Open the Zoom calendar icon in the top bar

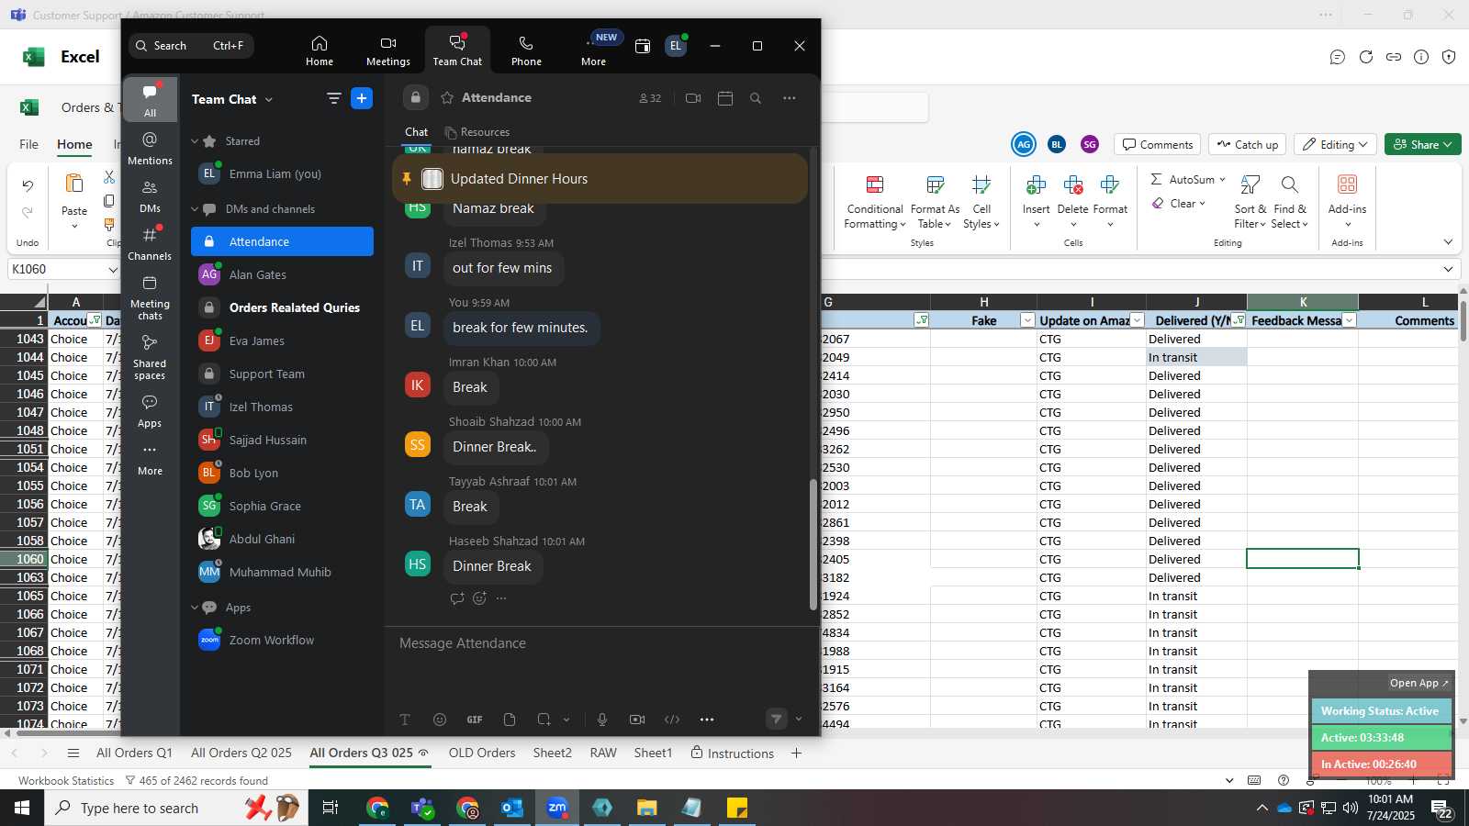[x=643, y=46]
